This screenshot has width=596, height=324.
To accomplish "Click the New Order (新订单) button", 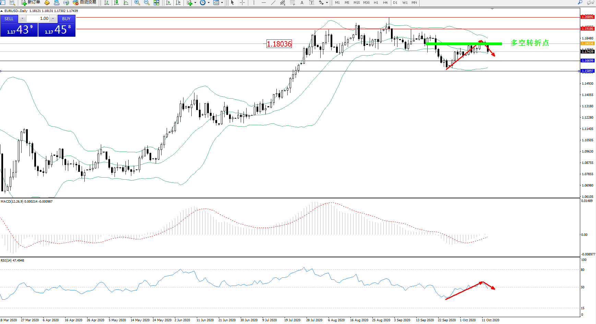I will point(31,2).
